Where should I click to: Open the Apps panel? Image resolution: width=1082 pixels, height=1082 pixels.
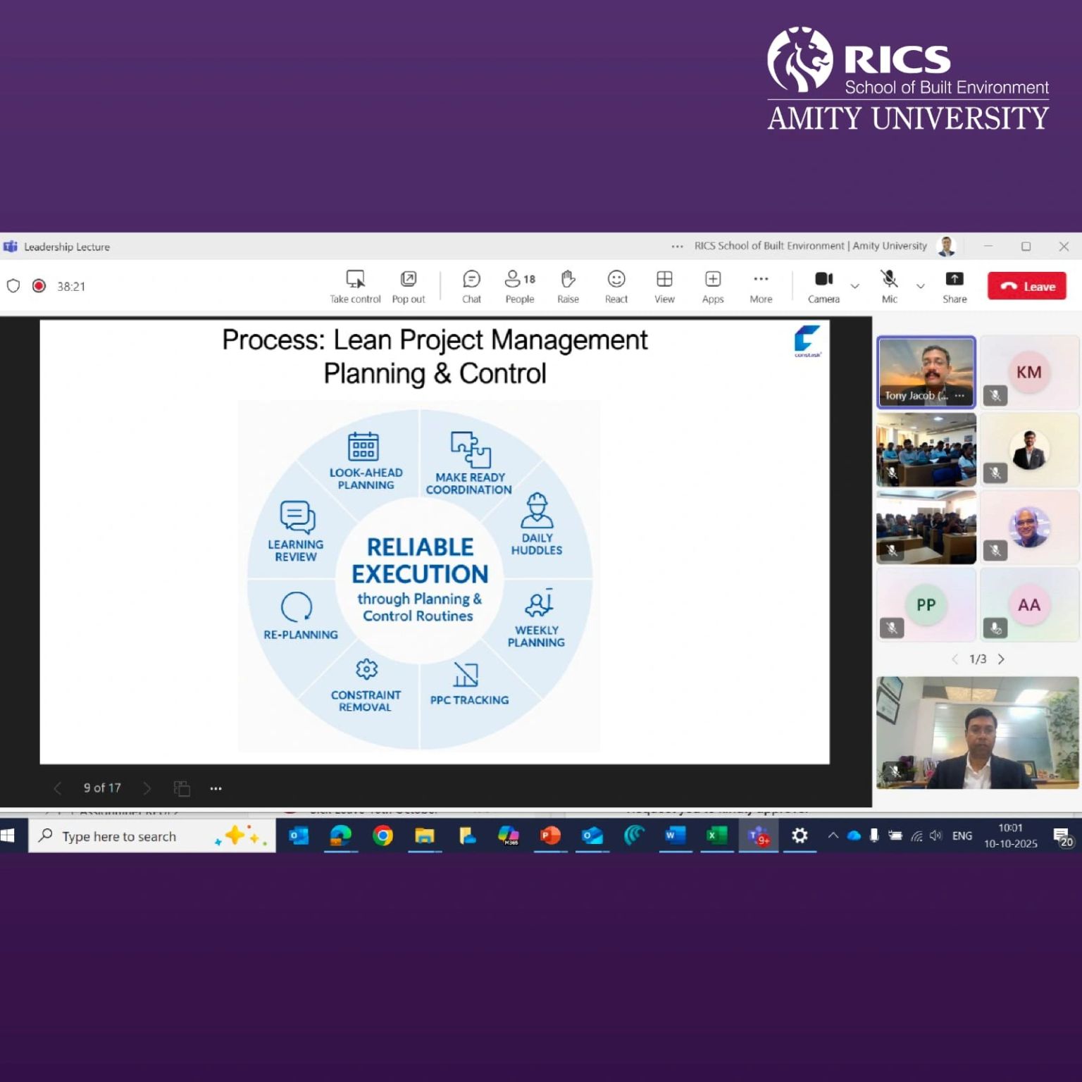tap(713, 280)
